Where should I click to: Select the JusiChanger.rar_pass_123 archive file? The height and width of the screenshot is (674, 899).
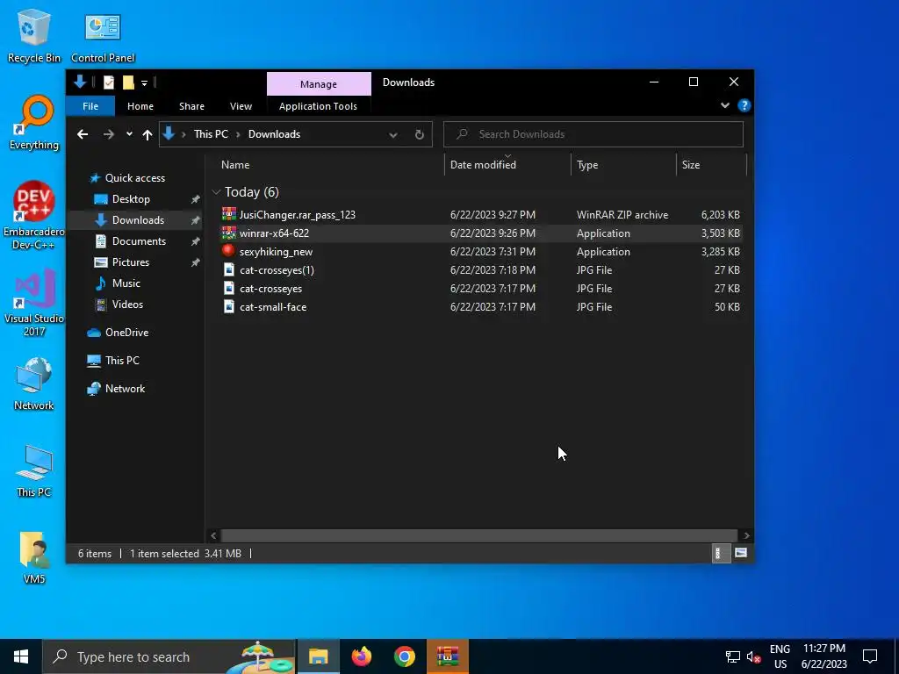pos(480,215)
